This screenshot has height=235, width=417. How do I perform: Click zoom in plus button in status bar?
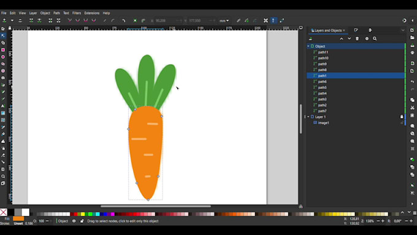coord(383,221)
